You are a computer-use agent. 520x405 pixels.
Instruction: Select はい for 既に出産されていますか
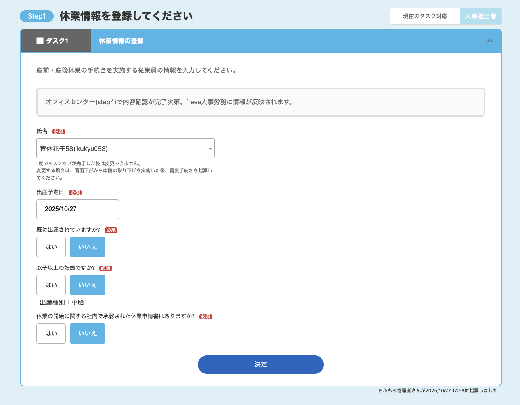pos(51,247)
